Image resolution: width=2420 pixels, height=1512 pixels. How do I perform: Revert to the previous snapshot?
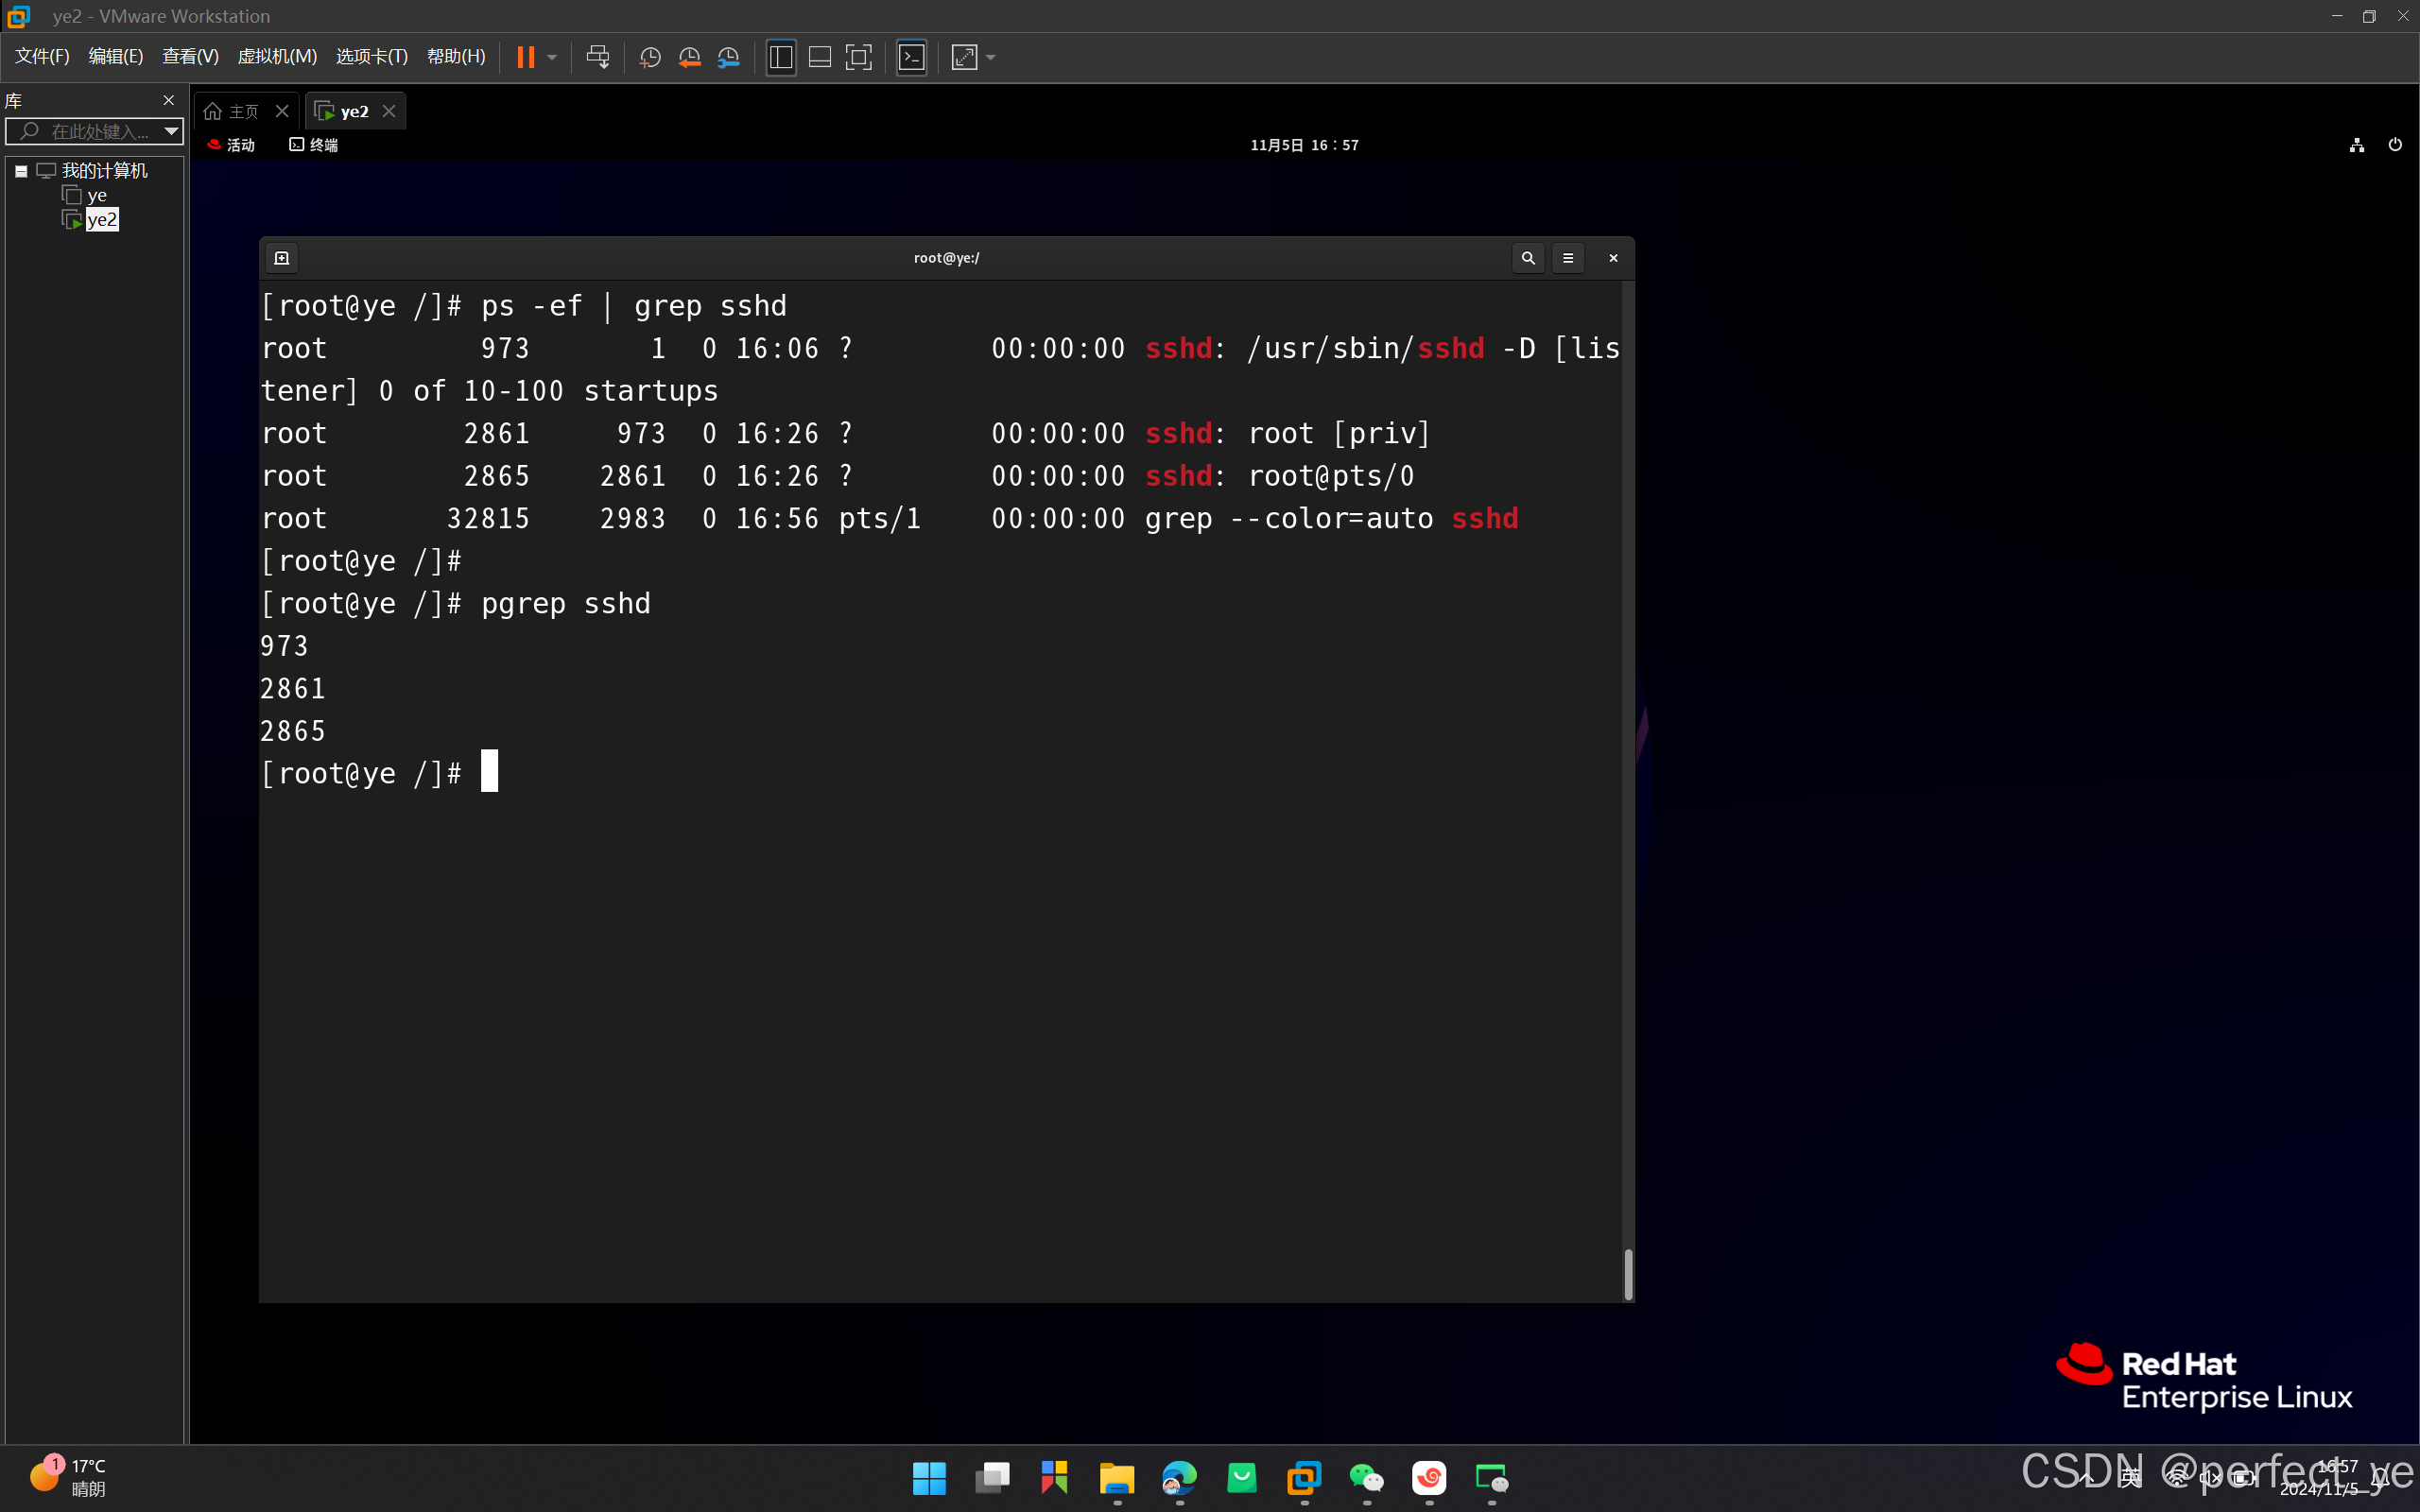click(x=689, y=57)
